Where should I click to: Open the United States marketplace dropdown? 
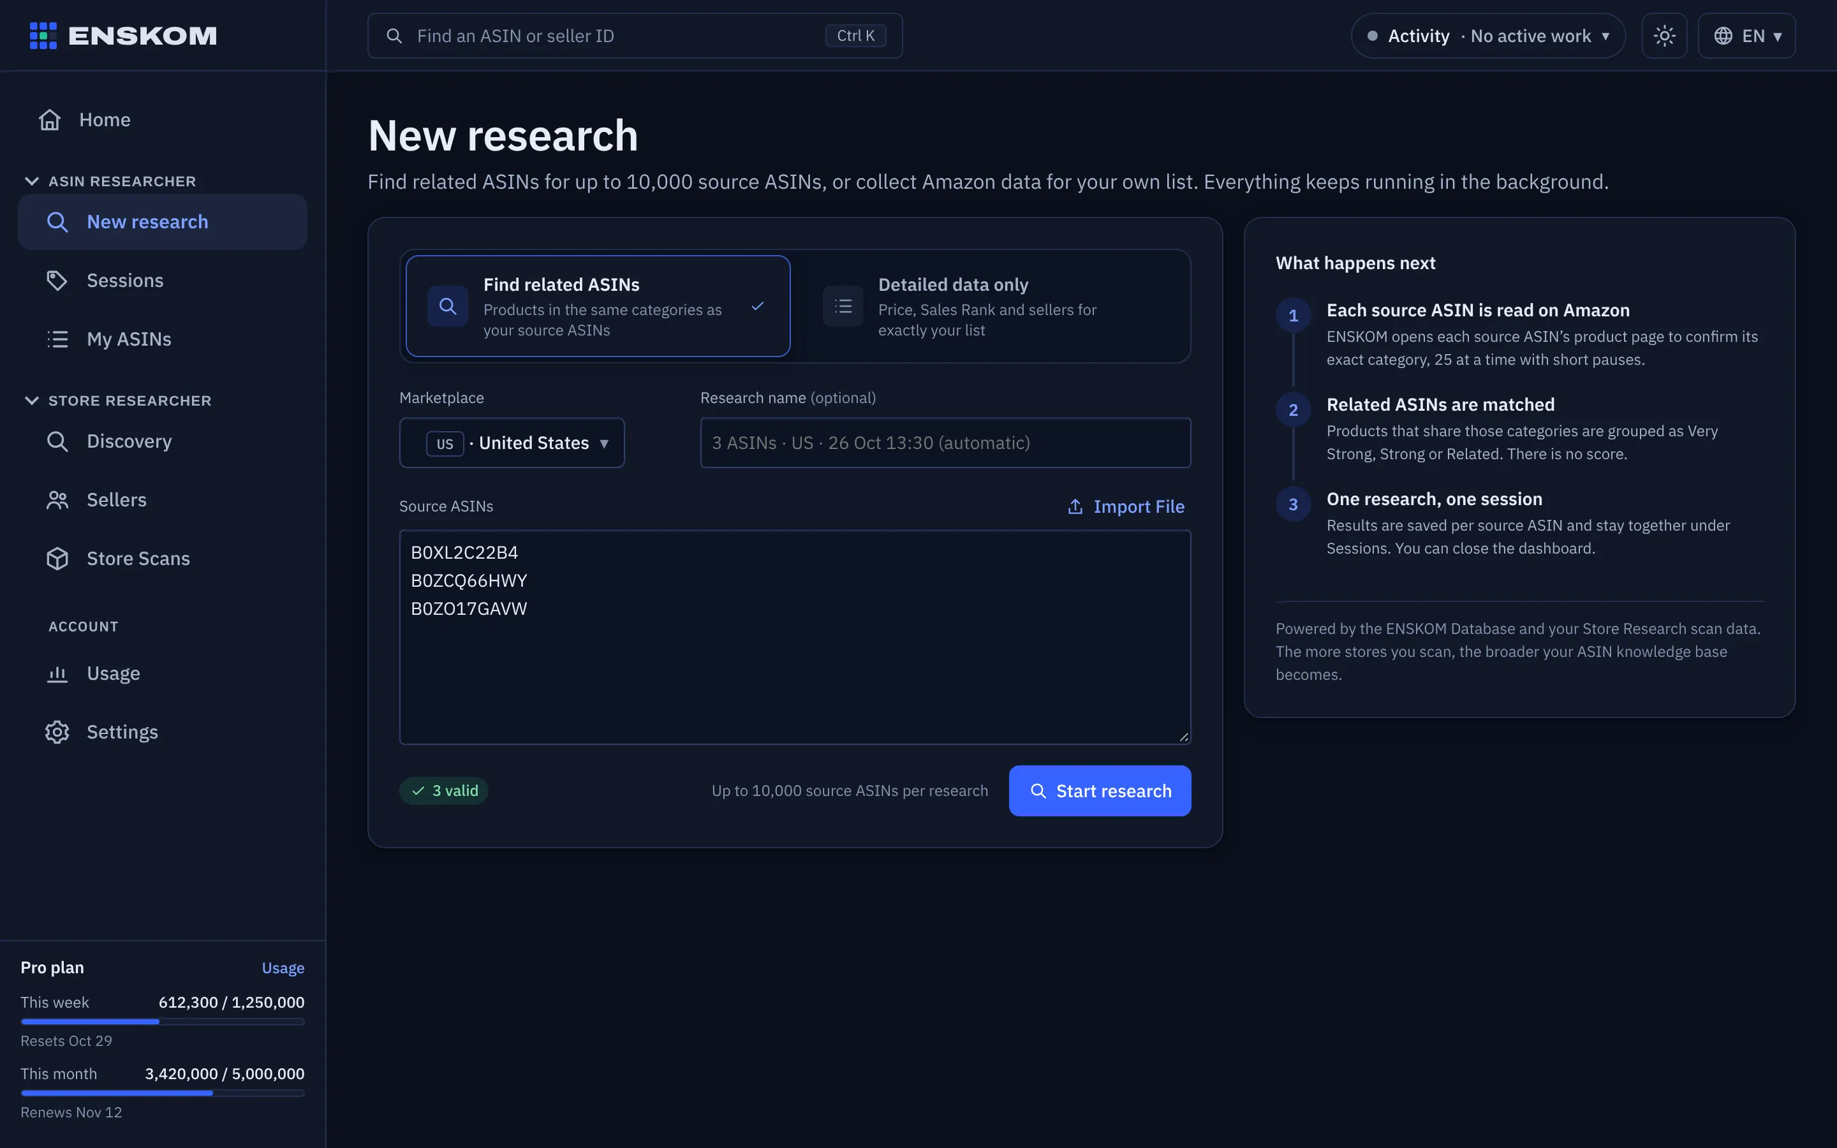click(x=512, y=443)
